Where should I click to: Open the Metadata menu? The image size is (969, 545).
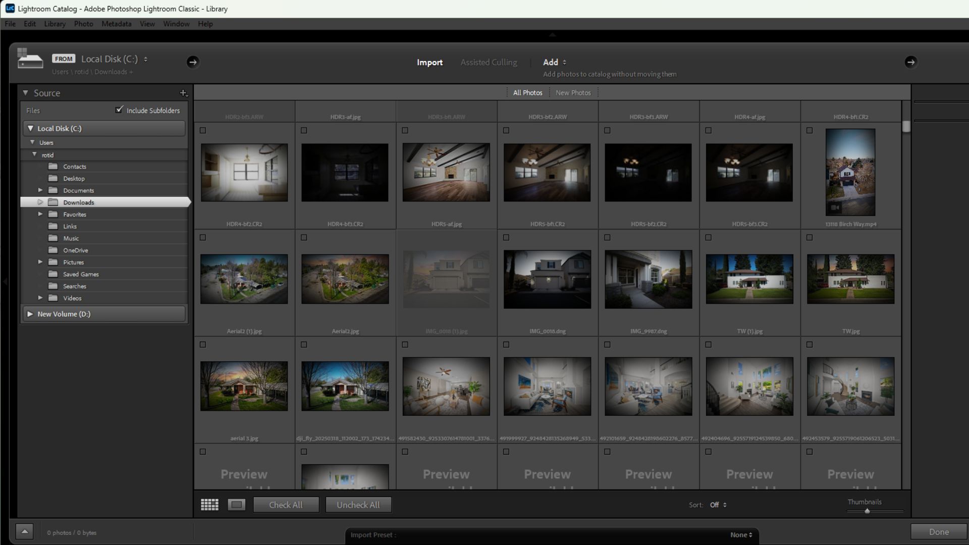tap(116, 24)
